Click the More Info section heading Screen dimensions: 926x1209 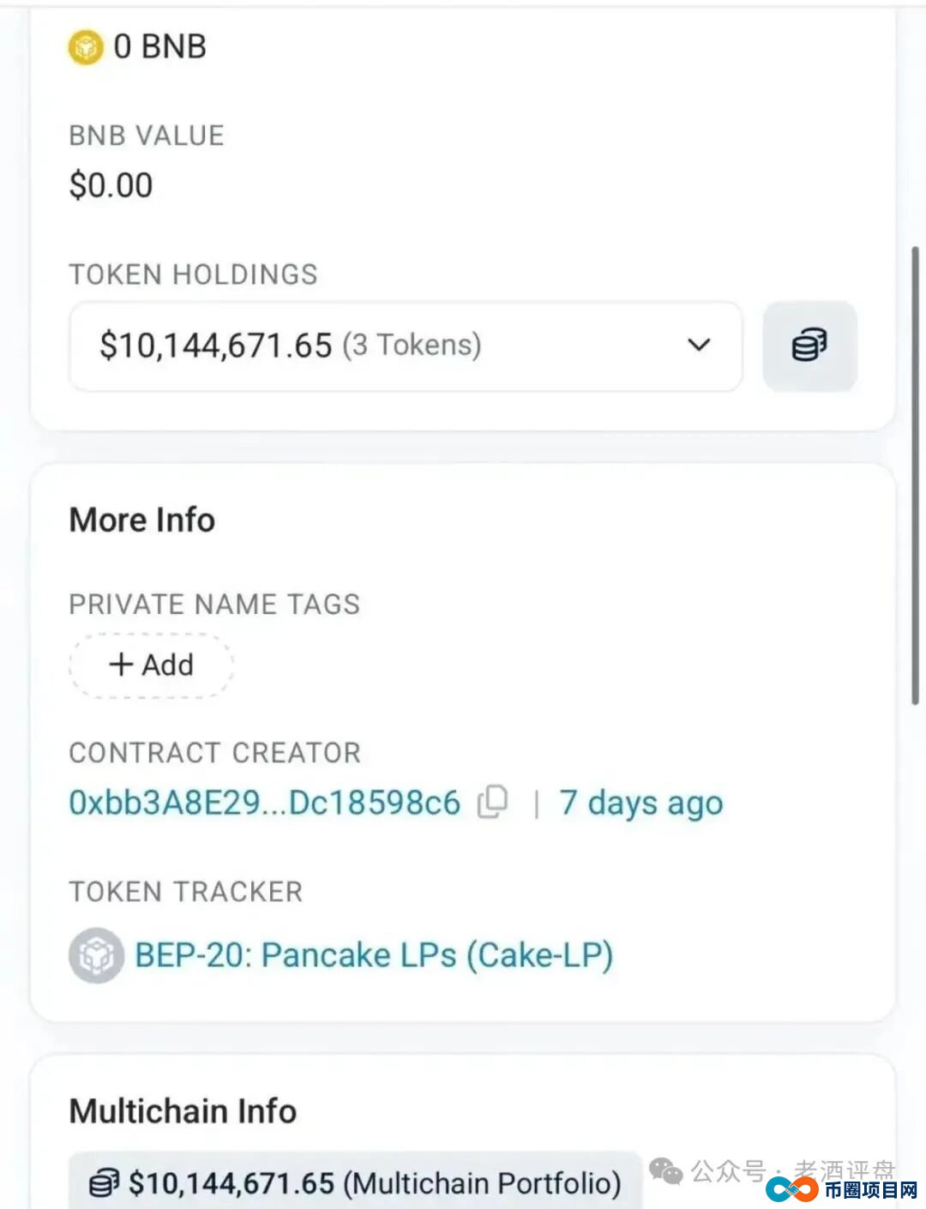pyautogui.click(x=142, y=520)
